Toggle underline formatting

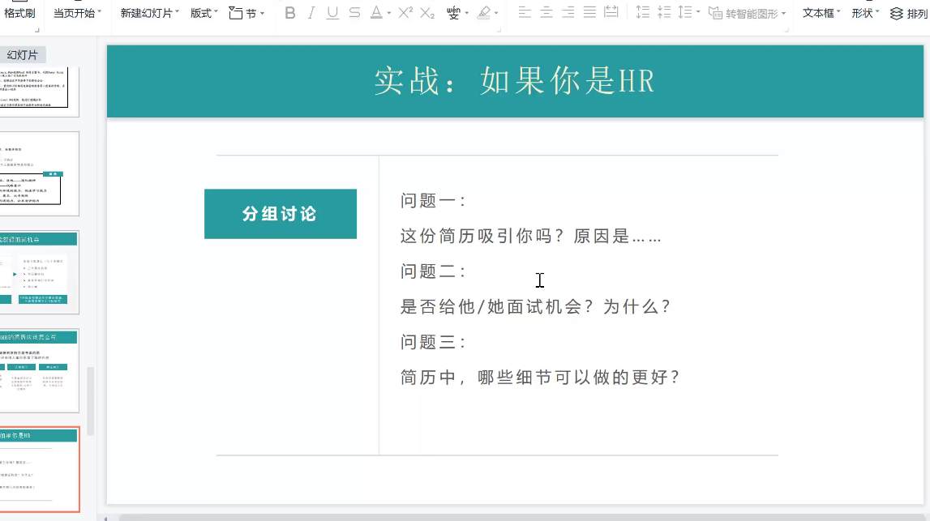pyautogui.click(x=332, y=13)
